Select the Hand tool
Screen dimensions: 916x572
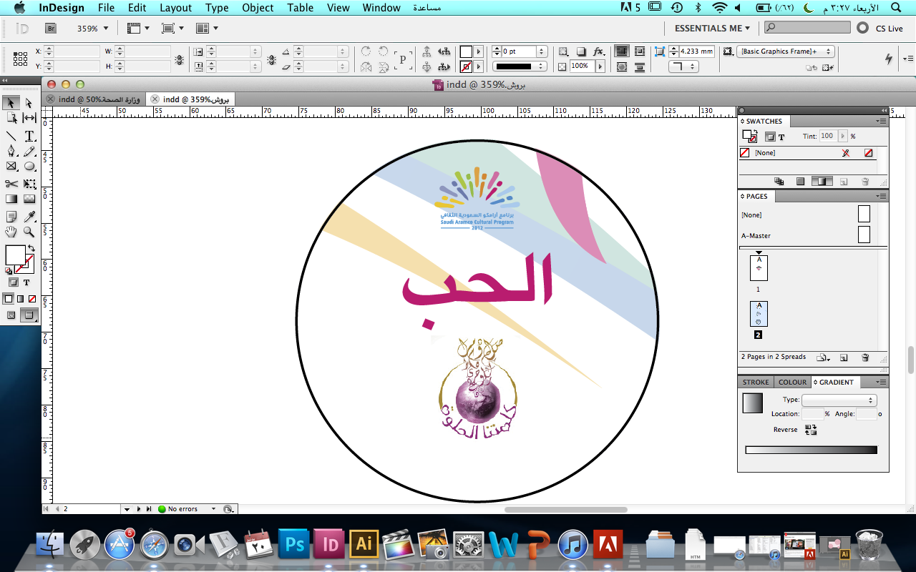coord(11,232)
